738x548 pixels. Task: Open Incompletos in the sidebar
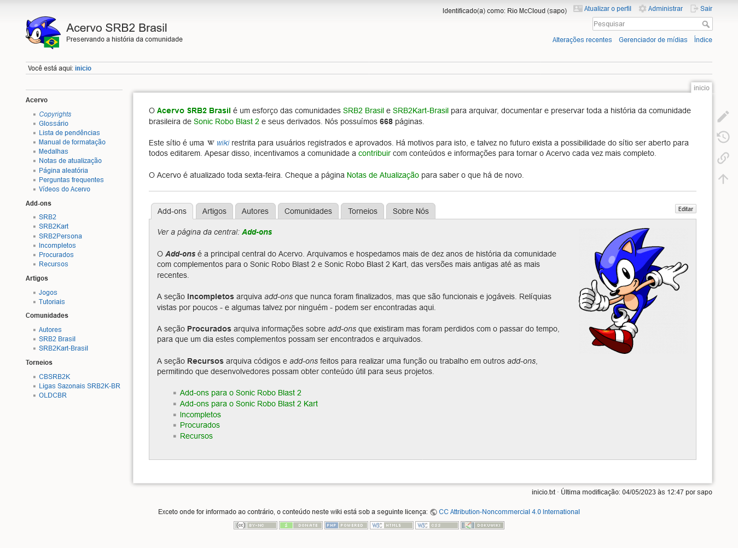point(57,246)
